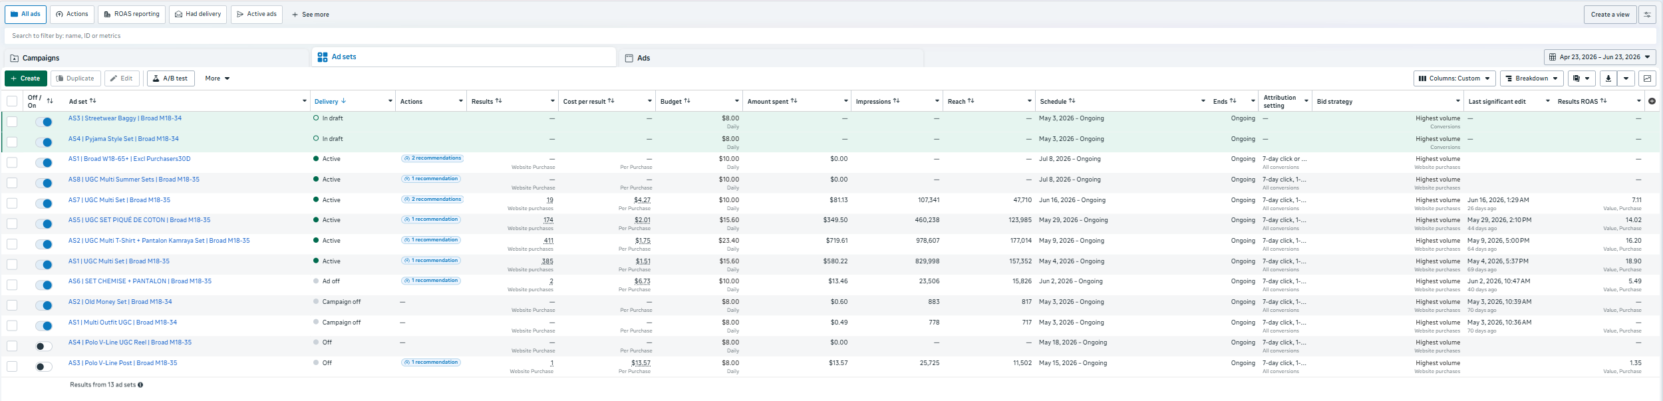1663x401 pixels.
Task: Click 411 results value for AS2 UGC Multi T-Shirt
Action: [x=548, y=241]
